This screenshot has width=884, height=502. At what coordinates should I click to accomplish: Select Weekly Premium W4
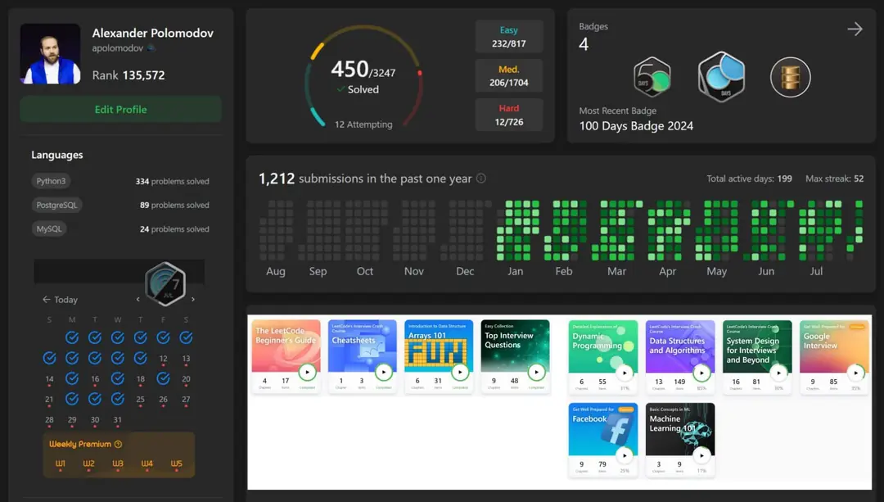point(147,464)
